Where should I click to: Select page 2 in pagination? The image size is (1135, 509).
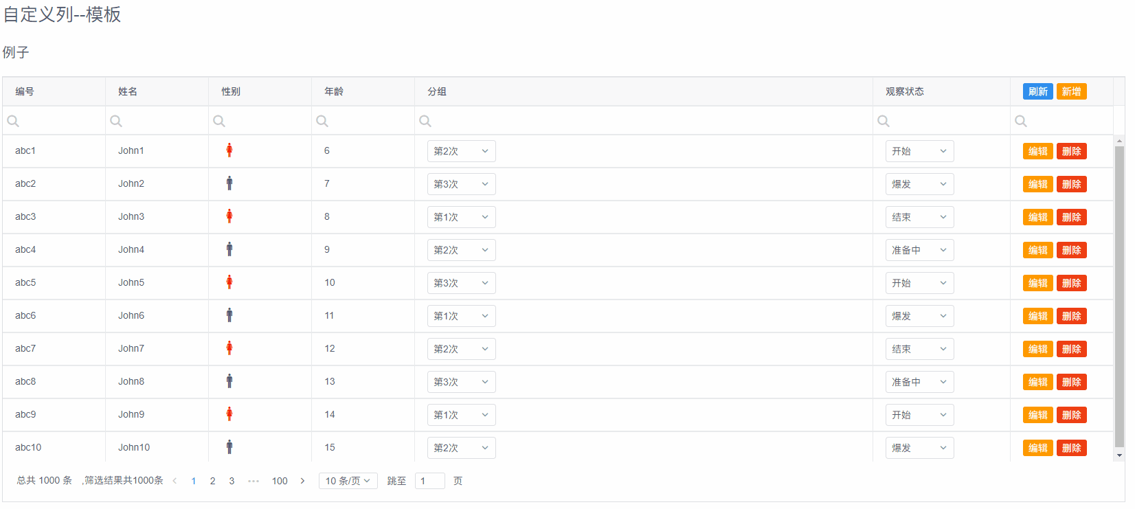click(213, 481)
